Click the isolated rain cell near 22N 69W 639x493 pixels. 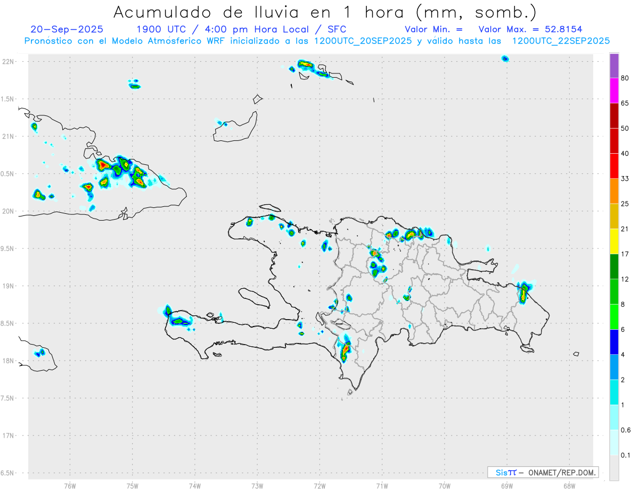tap(505, 59)
